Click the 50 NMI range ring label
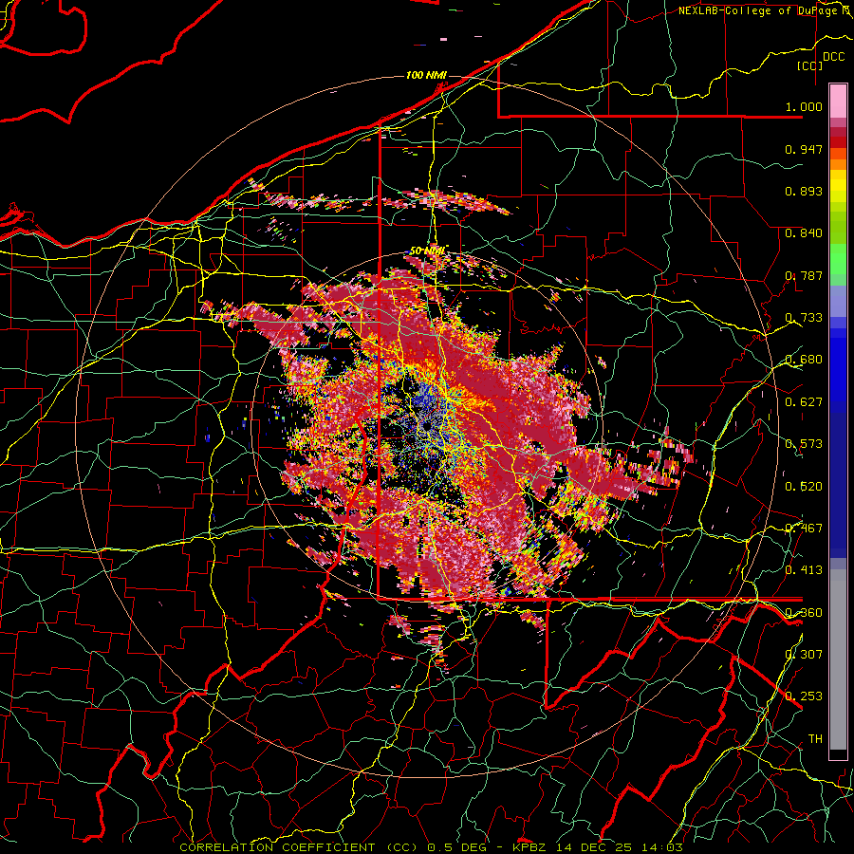This screenshot has width=854, height=854. (427, 251)
